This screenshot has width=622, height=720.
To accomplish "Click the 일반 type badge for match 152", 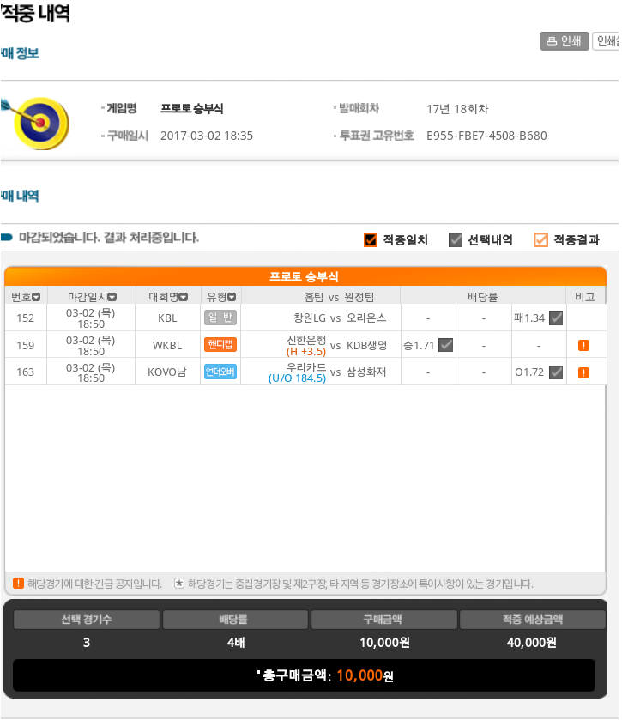I will tap(220, 318).
